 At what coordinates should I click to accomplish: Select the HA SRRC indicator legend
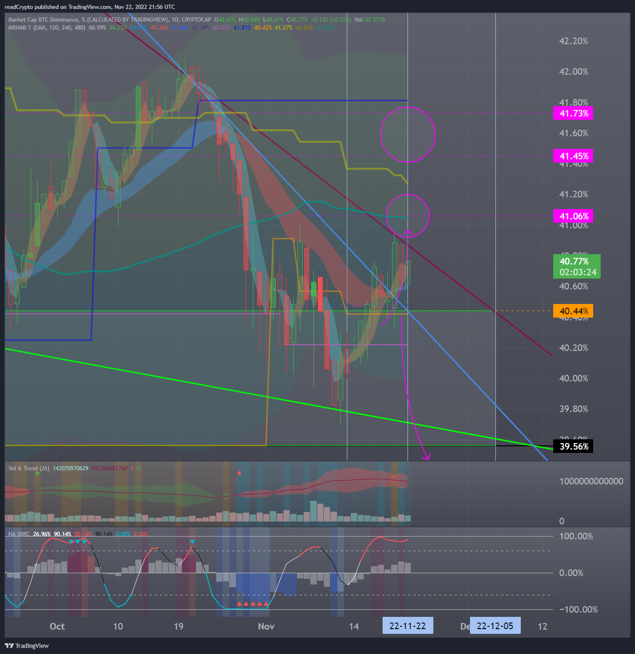19,534
